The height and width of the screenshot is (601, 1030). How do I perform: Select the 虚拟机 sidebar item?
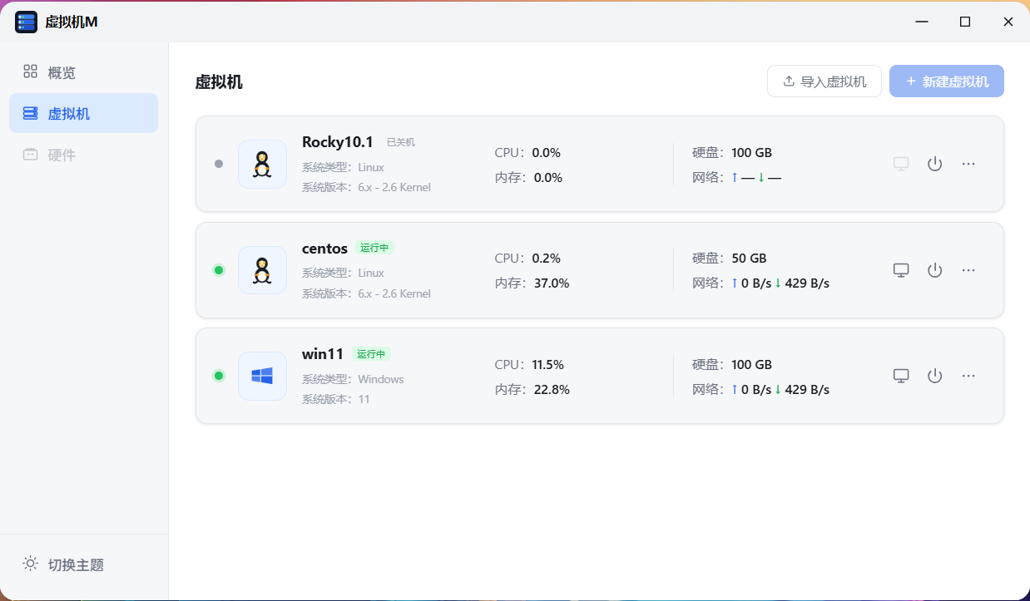[x=83, y=113]
